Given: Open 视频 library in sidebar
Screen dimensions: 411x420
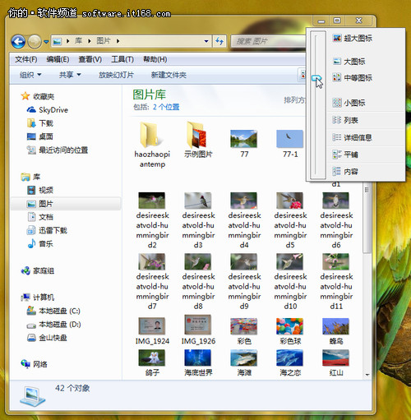Looking at the screenshot, I should pyautogui.click(x=40, y=190).
